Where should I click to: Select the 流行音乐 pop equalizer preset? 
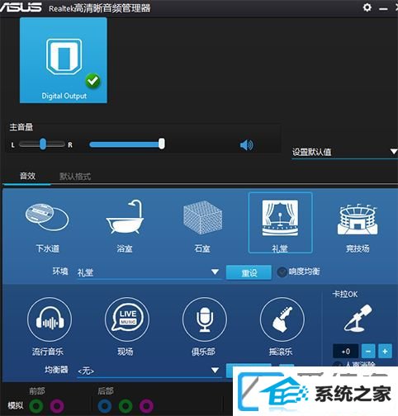point(49,319)
